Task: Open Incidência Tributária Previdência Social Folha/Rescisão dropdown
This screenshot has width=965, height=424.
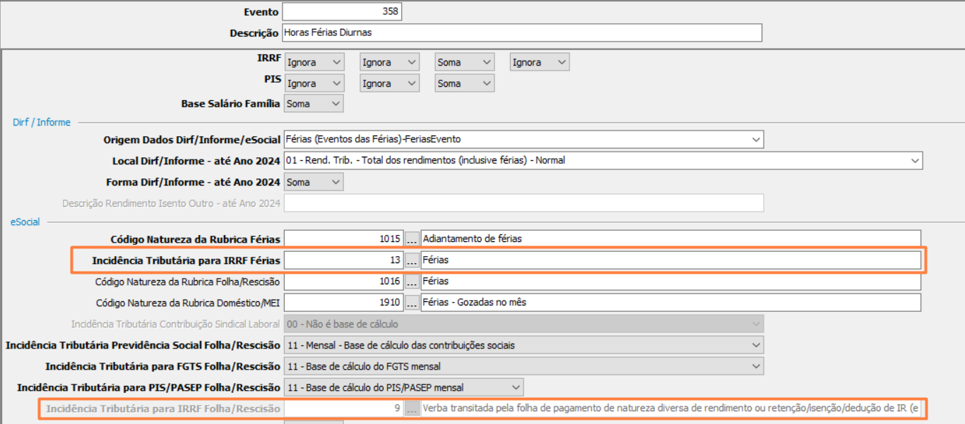Action: click(x=523, y=345)
